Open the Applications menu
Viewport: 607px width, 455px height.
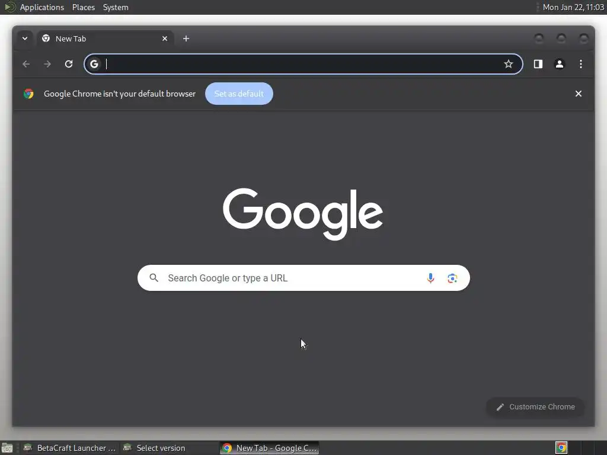point(42,7)
